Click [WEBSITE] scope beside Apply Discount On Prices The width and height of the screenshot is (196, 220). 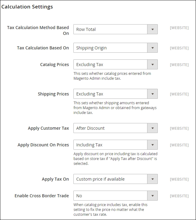[x=179, y=145]
